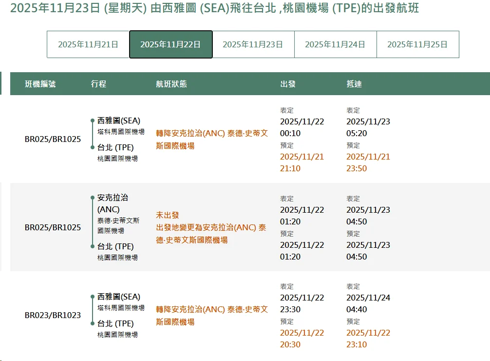Click the 行程 column header
490x361 pixels.
pos(98,84)
